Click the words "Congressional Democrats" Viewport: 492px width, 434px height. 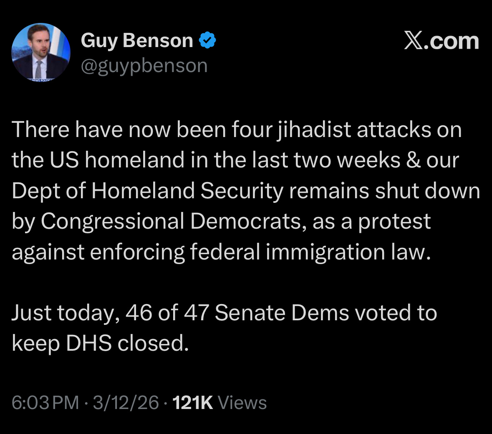click(171, 221)
